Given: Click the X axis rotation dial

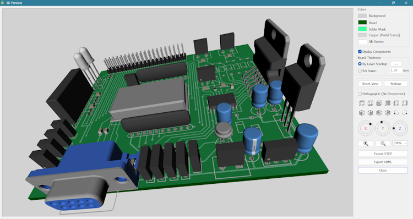Looking at the screenshot, I should click(x=366, y=128).
